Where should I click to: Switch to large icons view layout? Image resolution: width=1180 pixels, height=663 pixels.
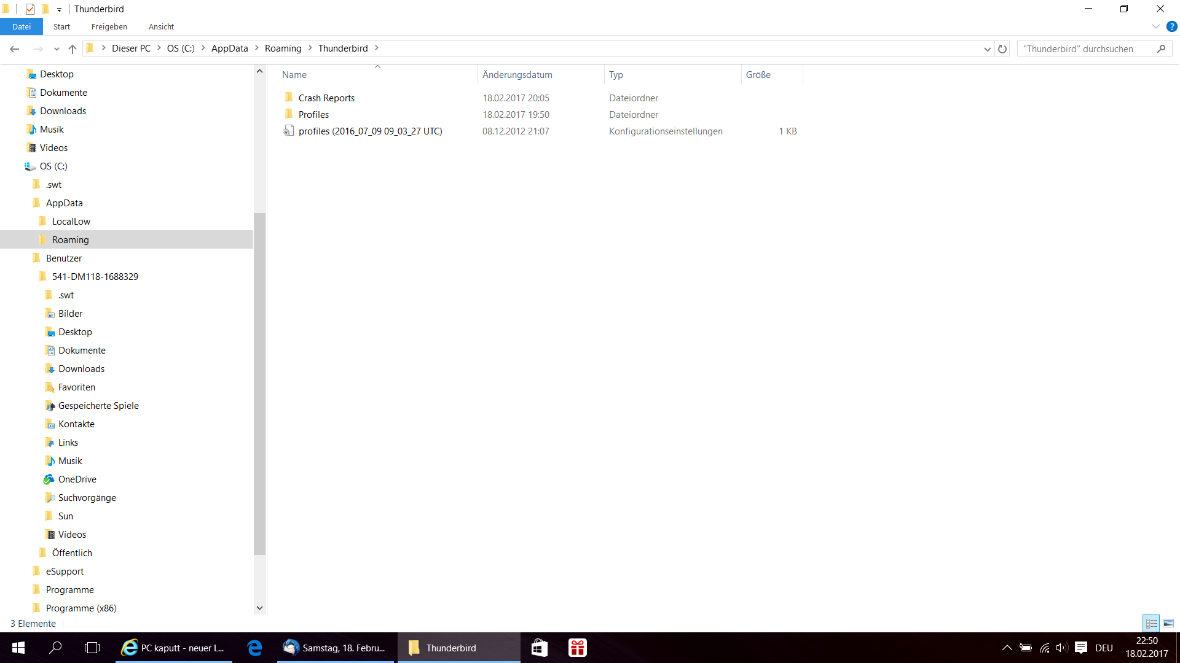[1168, 623]
